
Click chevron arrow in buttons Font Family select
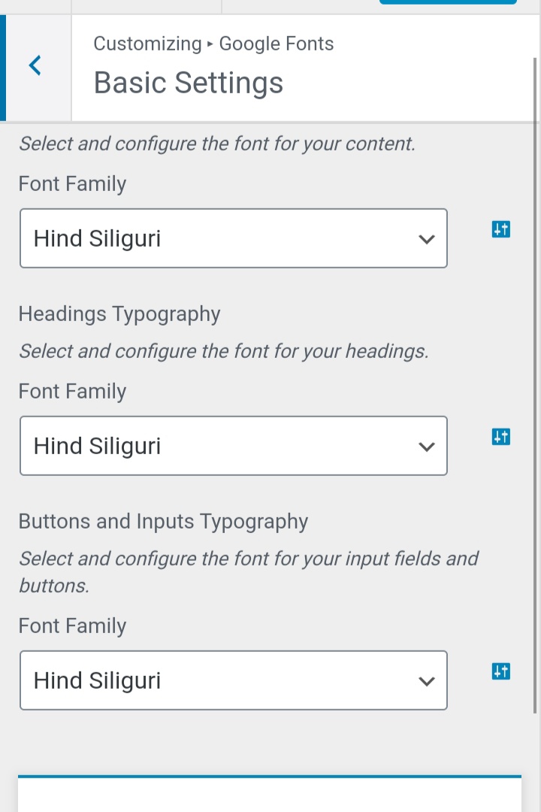[426, 681]
